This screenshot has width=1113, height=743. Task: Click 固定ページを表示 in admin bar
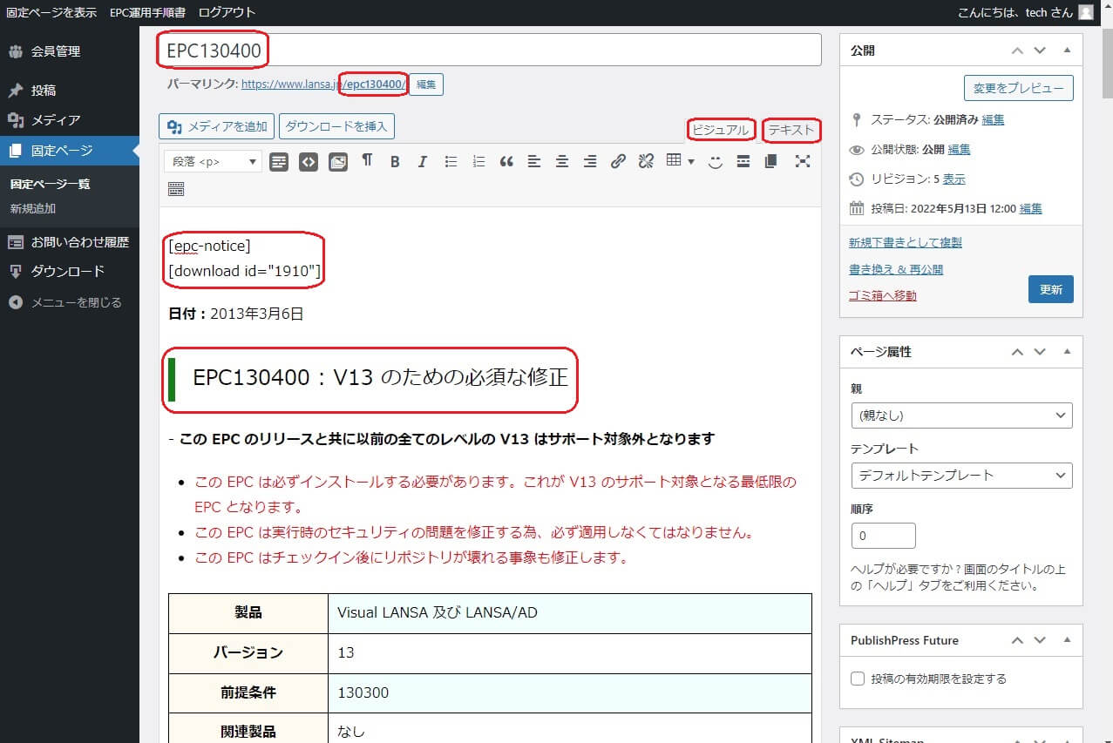click(x=51, y=12)
